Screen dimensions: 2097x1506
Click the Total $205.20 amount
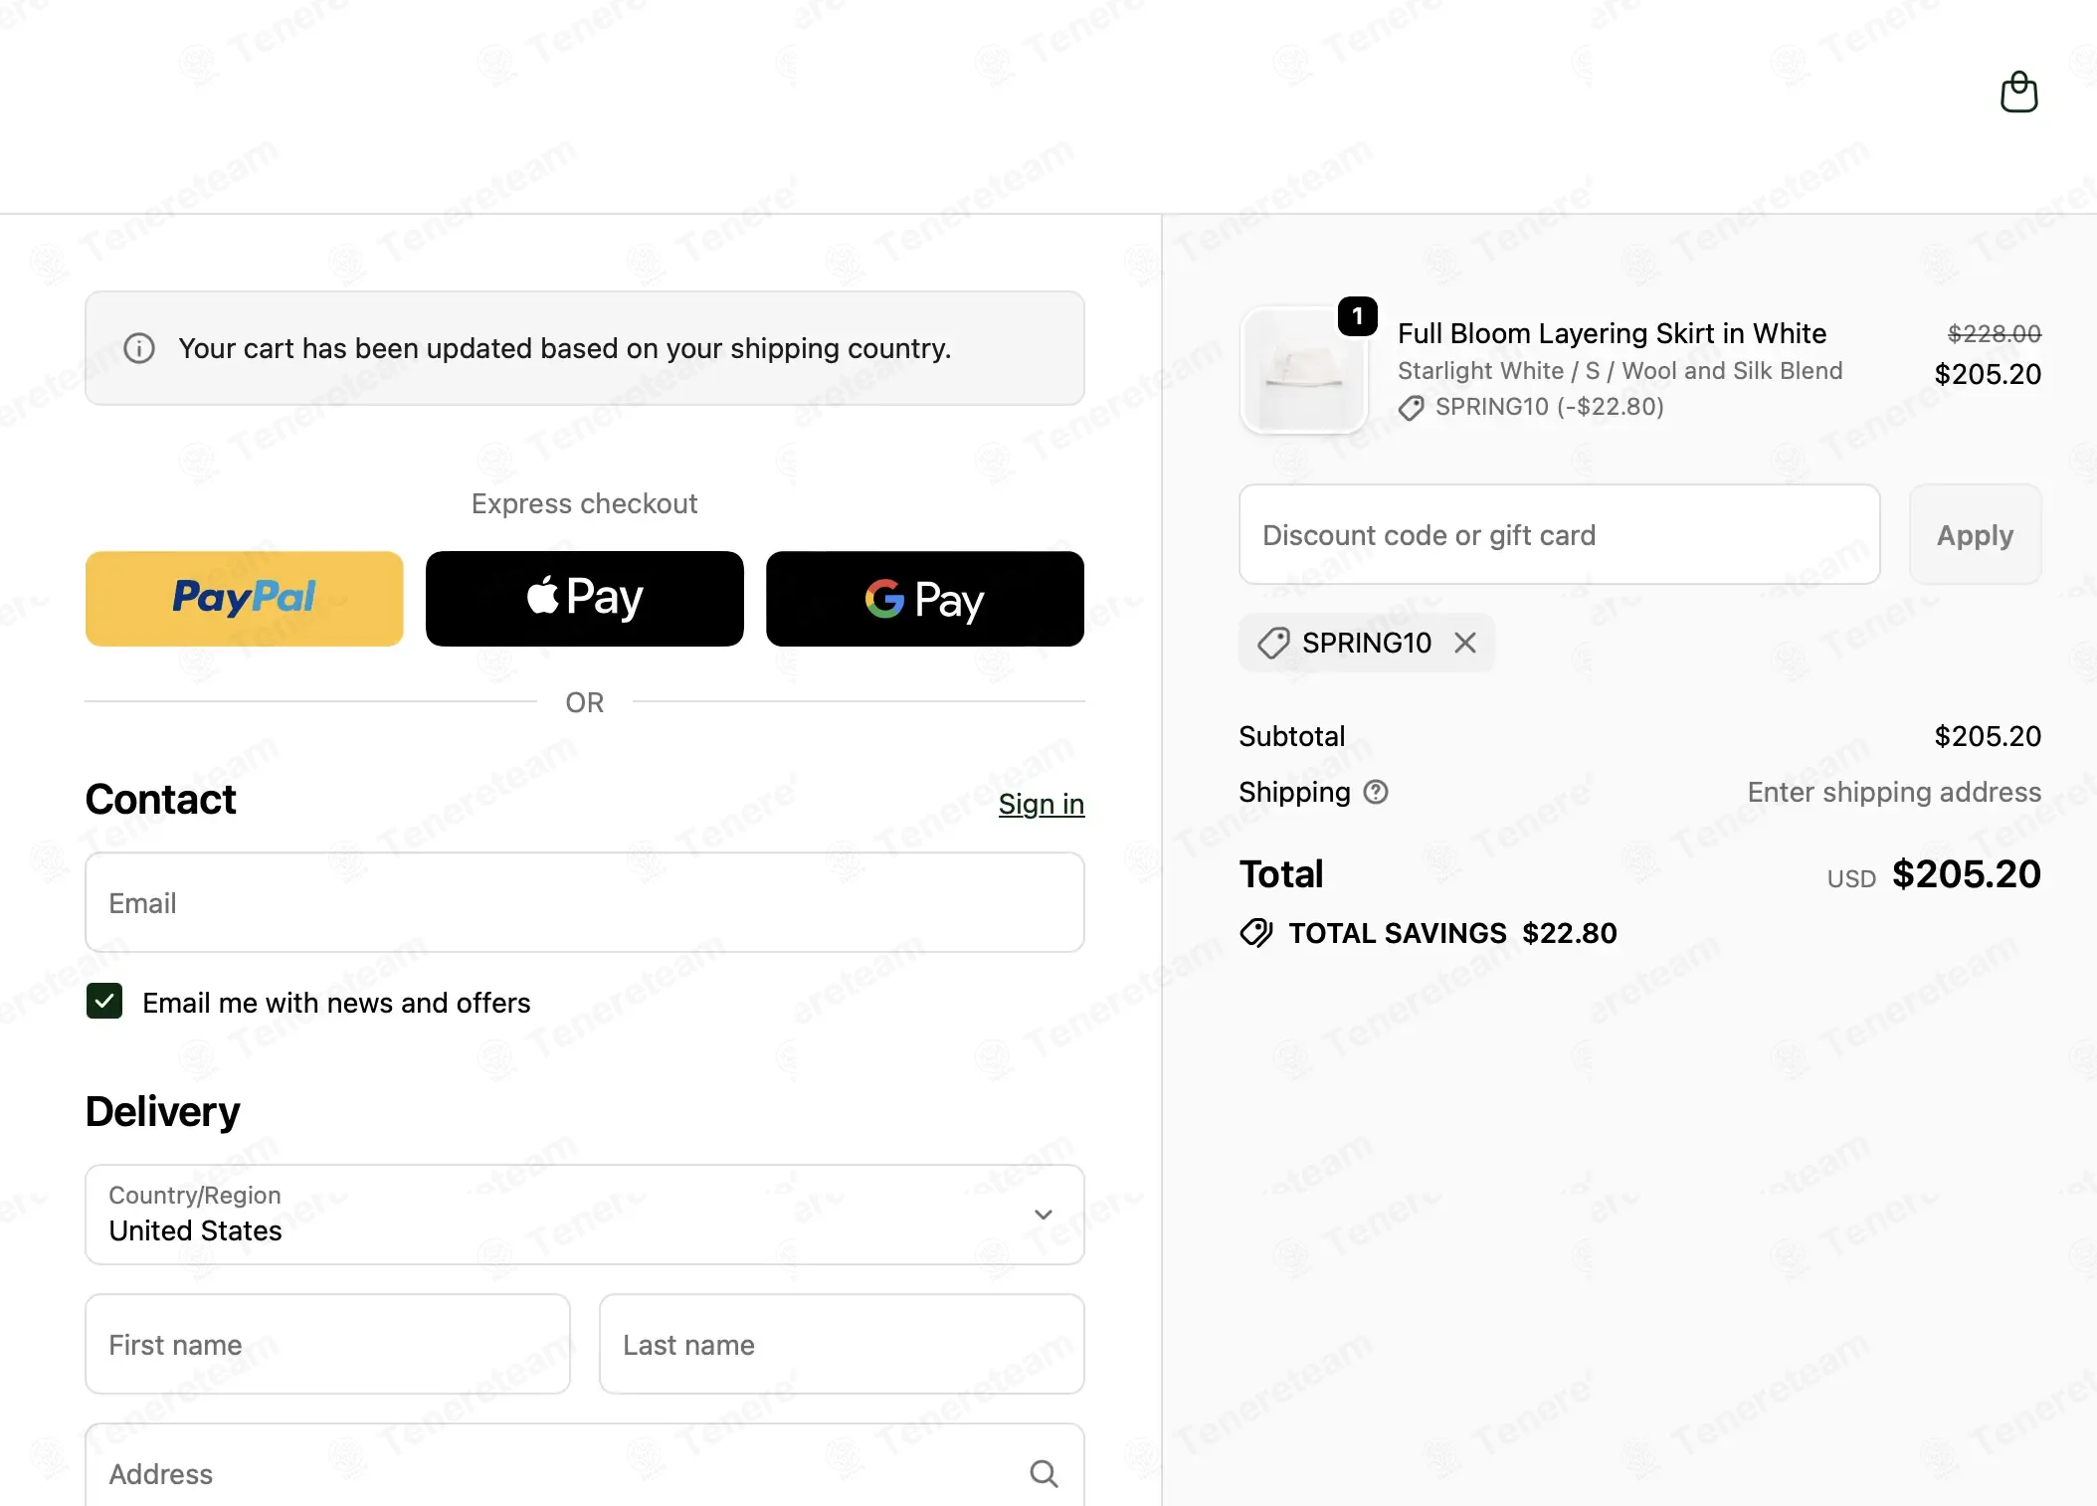(x=1967, y=874)
